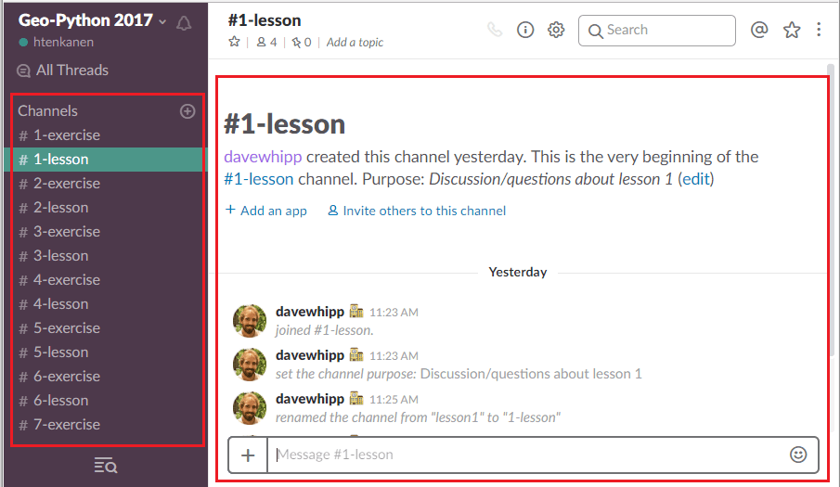Open channel settings gear icon
The image size is (840, 487).
click(556, 30)
